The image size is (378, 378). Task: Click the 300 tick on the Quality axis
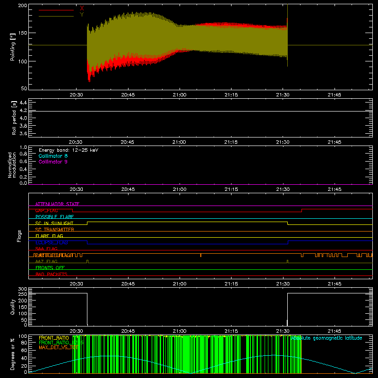coord(23,289)
